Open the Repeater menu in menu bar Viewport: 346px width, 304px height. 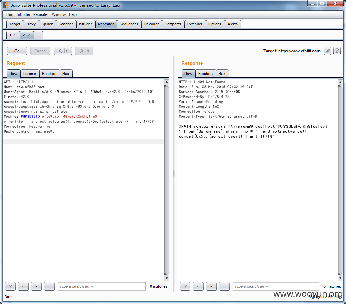tap(41, 14)
